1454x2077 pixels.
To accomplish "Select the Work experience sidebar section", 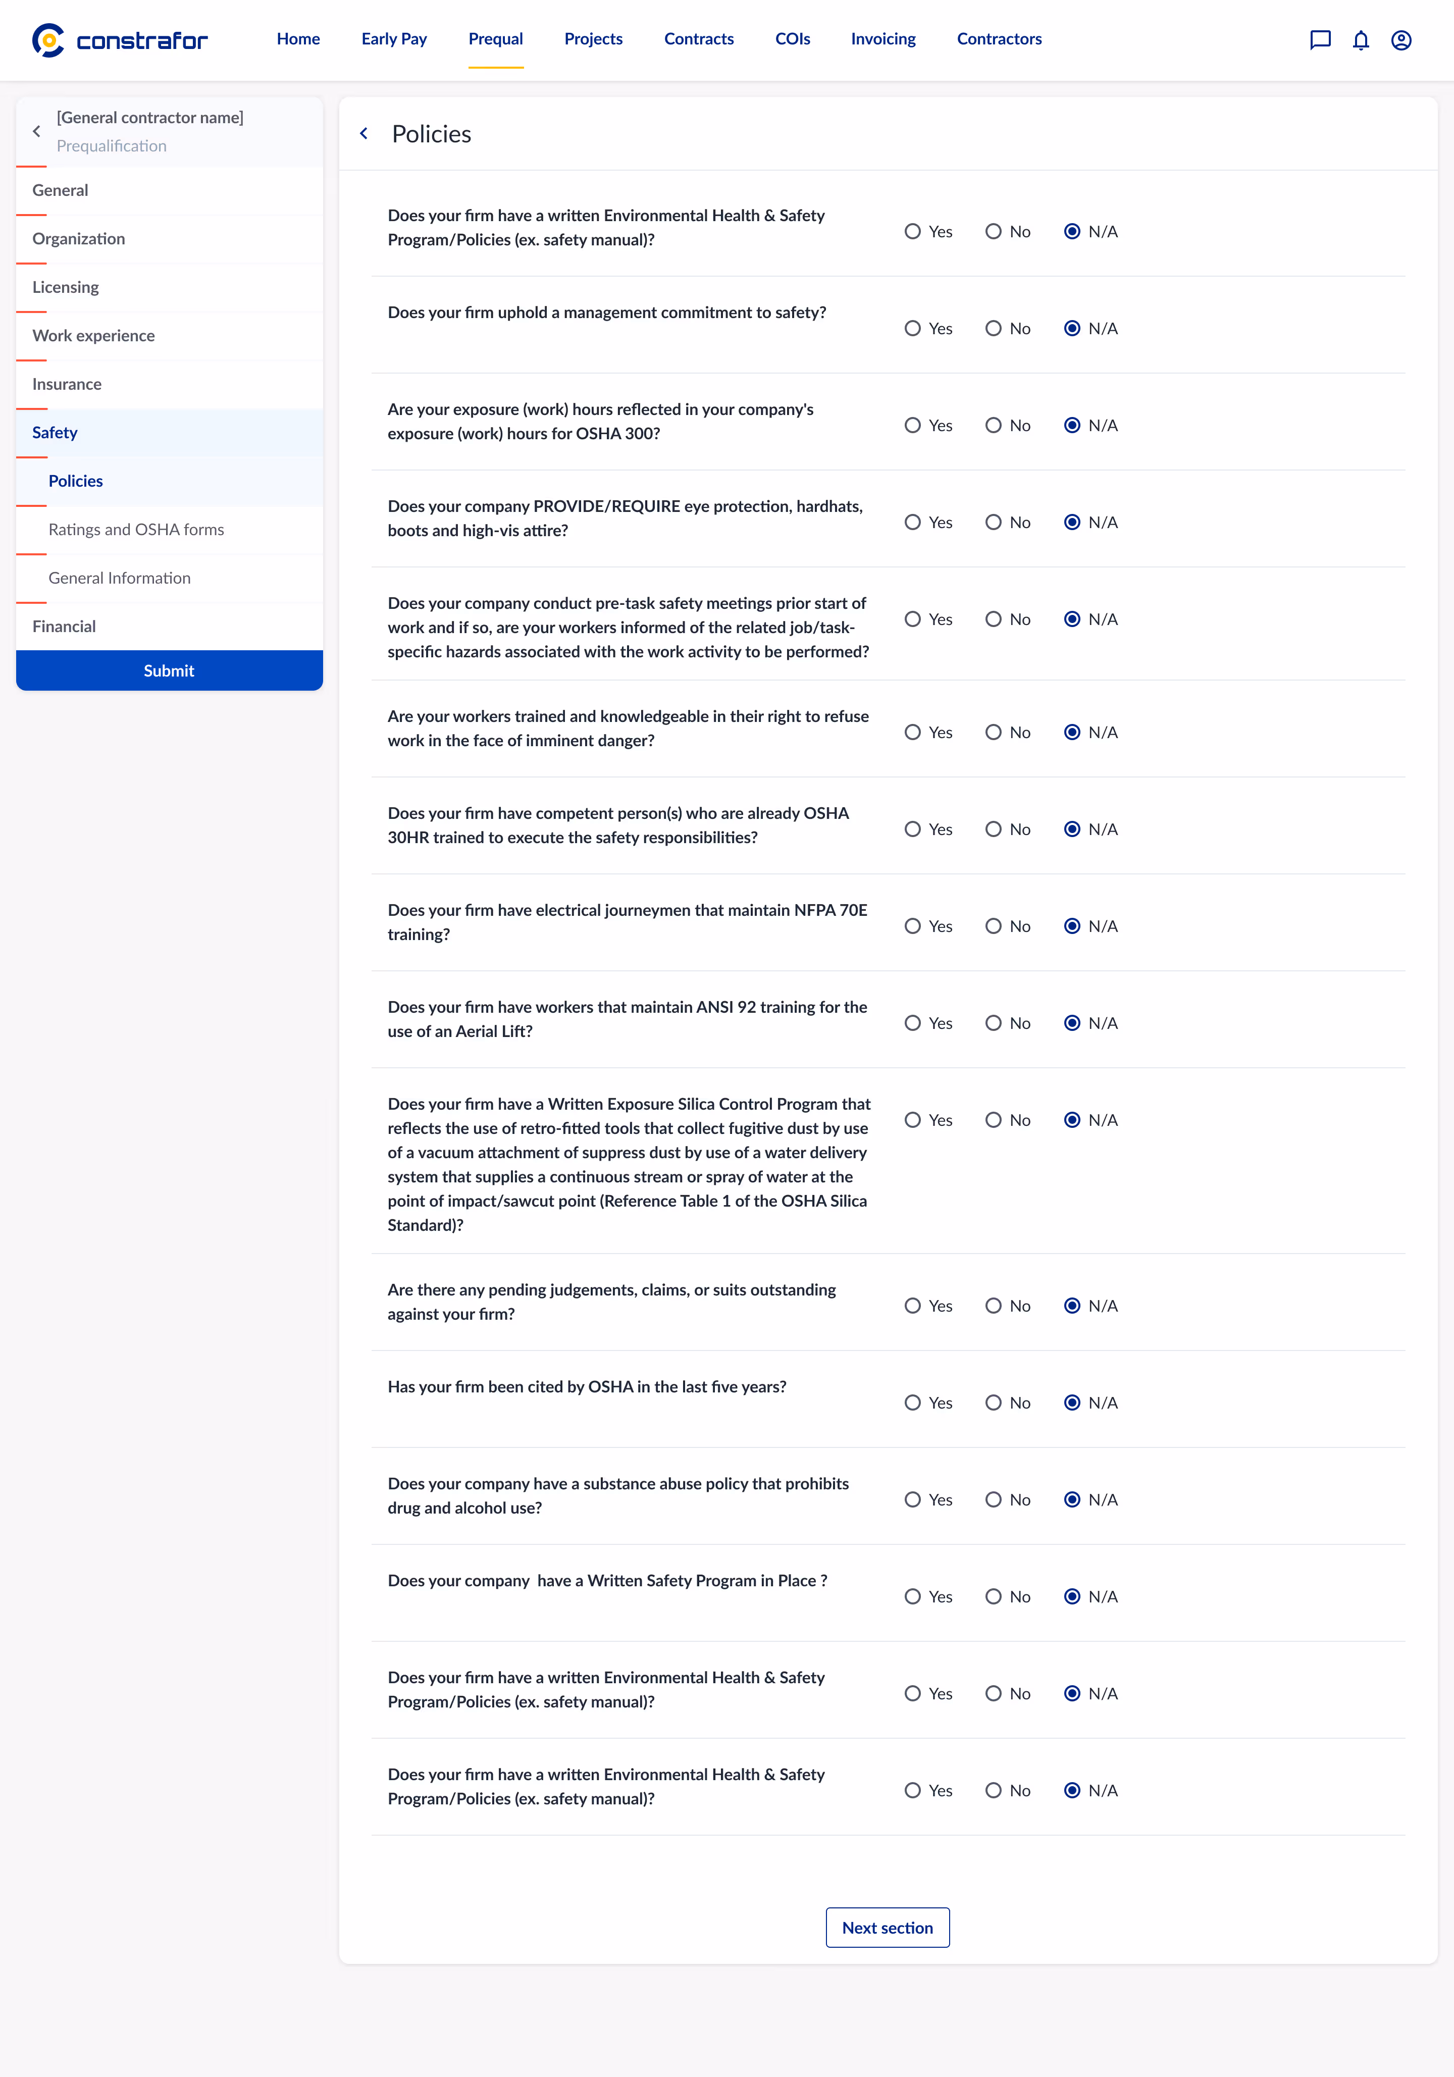I will tap(169, 336).
